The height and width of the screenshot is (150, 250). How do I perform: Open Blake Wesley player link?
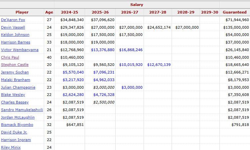(x=13, y=95)
